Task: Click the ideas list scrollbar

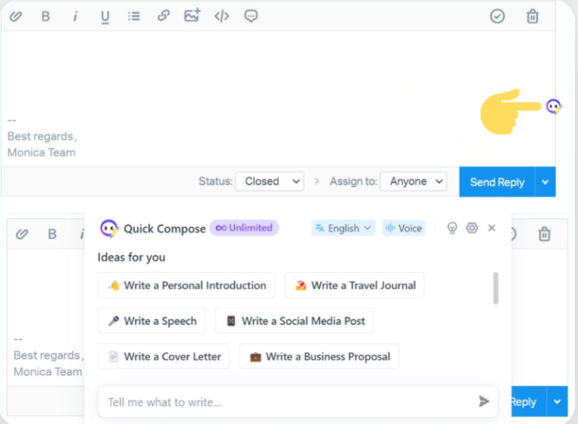Action: point(496,289)
